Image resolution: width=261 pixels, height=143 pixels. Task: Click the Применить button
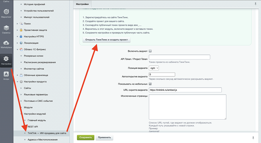pyautogui.click(x=104, y=137)
